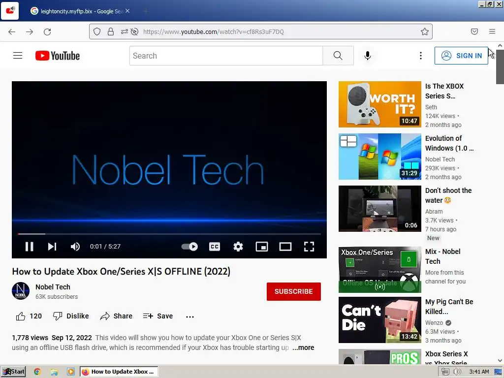Open 'Is The XBOX Series S' thumbnail

379,104
